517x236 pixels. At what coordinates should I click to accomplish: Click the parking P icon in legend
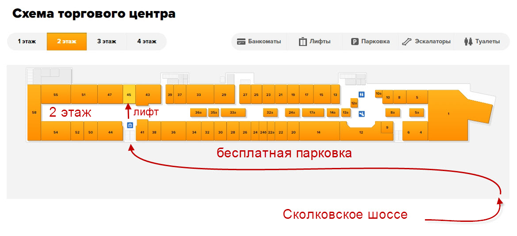coord(354,42)
